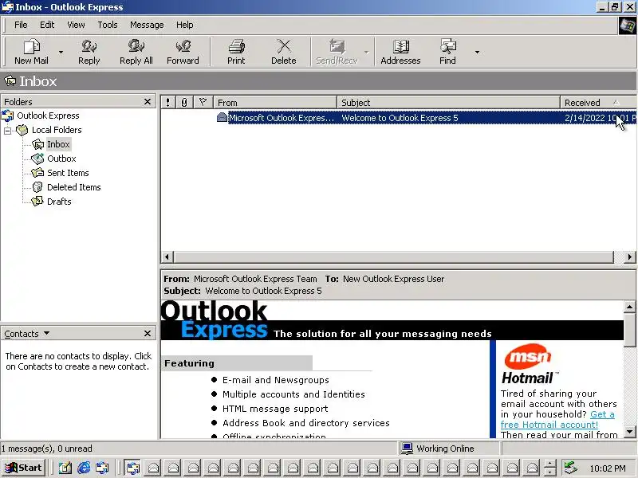Click the 10:02 PM system clock
This screenshot has height=478, width=638.
(x=608, y=468)
